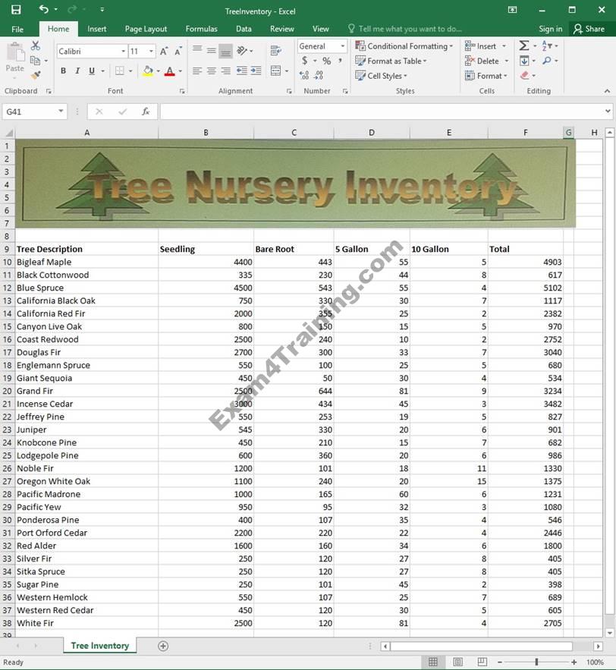
Task: Toggle Italic formatting
Action: (x=77, y=71)
